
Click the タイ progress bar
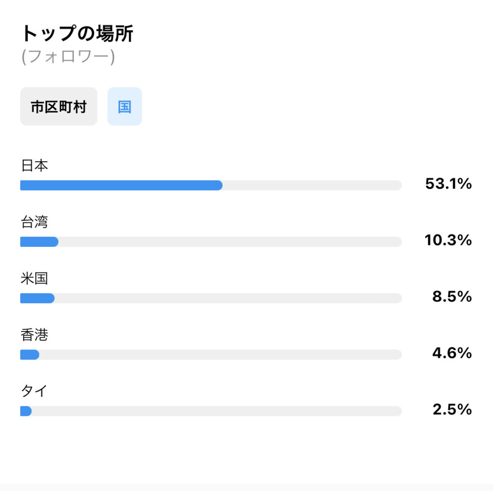[211, 411]
